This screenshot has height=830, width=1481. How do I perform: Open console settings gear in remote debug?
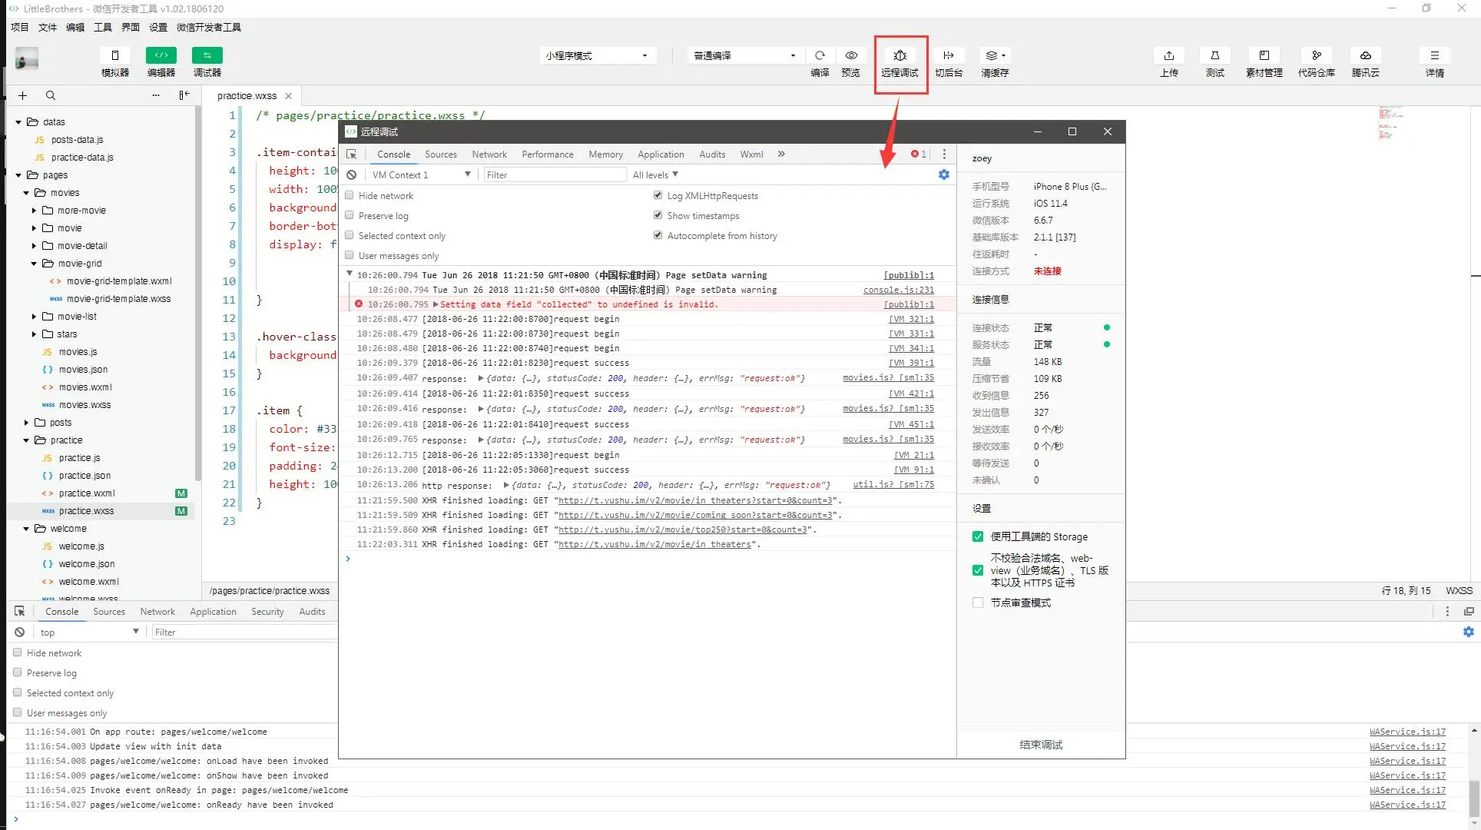(943, 174)
